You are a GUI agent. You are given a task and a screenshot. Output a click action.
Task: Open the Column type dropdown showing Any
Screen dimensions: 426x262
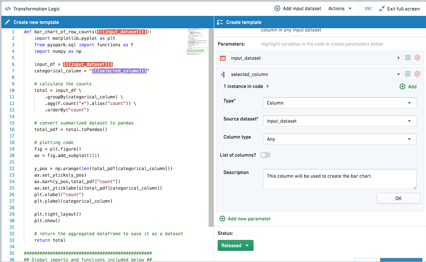pyautogui.click(x=340, y=139)
